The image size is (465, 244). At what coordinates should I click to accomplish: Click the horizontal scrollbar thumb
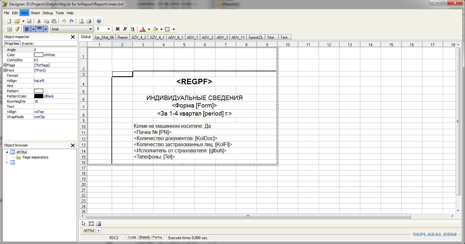[x=248, y=216]
